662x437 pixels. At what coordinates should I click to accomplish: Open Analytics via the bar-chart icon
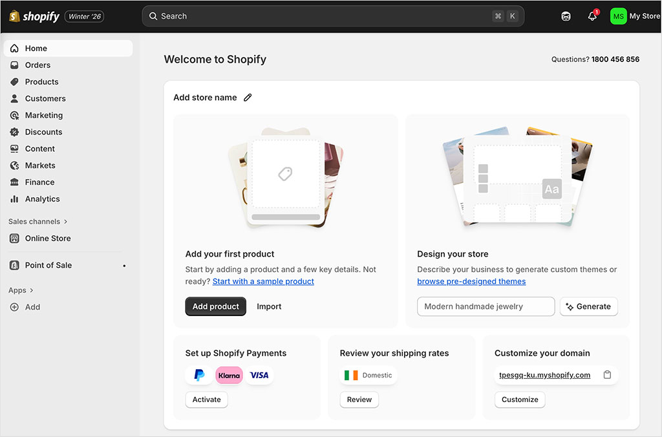tap(14, 199)
